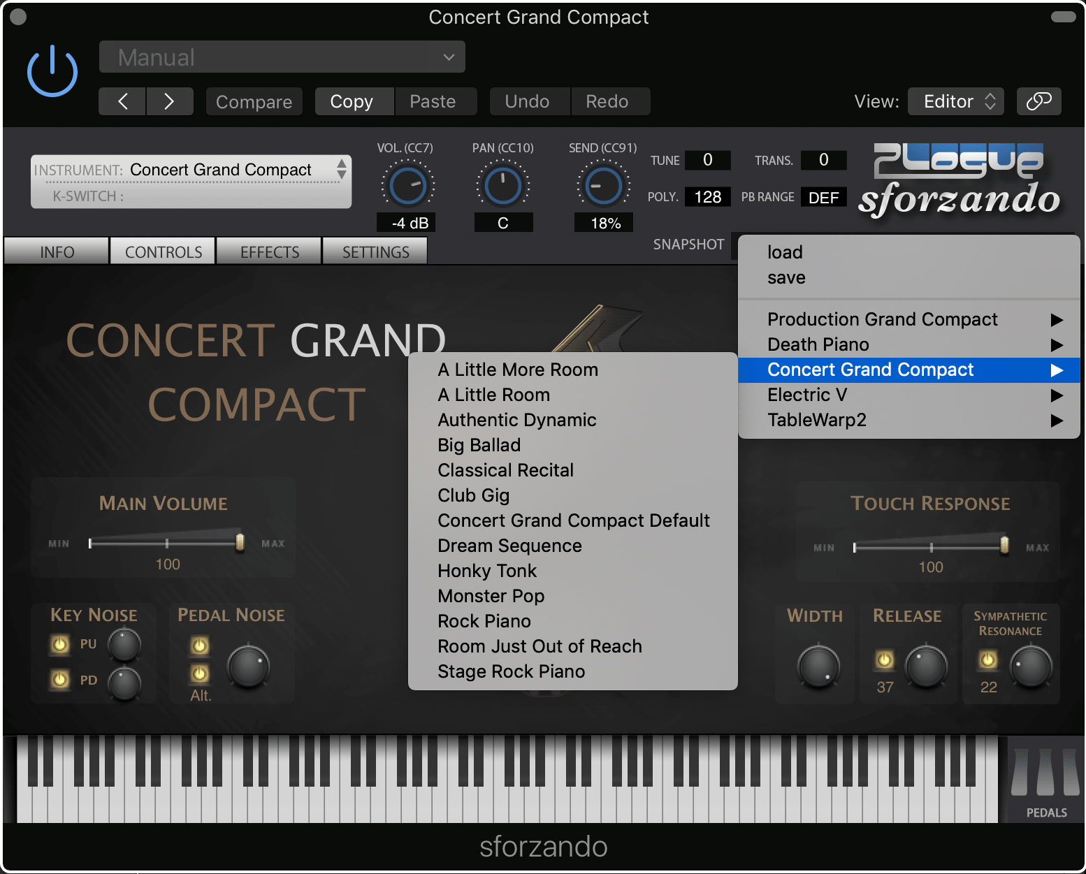Expand the Electric V submenu
Image resolution: width=1086 pixels, height=874 pixels.
tap(909, 395)
